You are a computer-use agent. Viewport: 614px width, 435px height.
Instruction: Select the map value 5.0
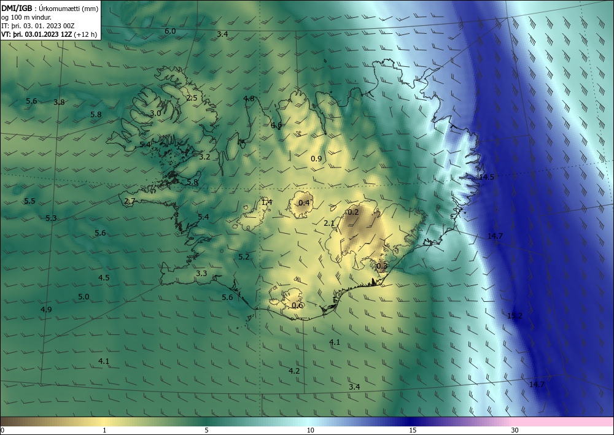[84, 296]
